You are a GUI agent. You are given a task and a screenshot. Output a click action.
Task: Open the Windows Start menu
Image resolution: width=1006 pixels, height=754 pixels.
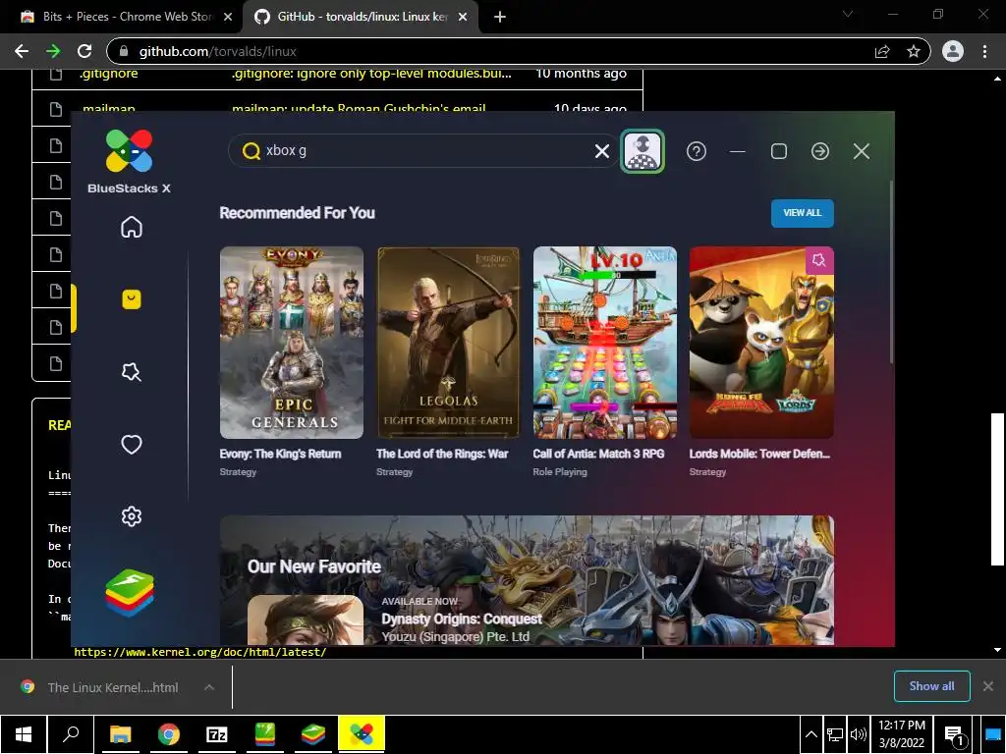(x=24, y=734)
